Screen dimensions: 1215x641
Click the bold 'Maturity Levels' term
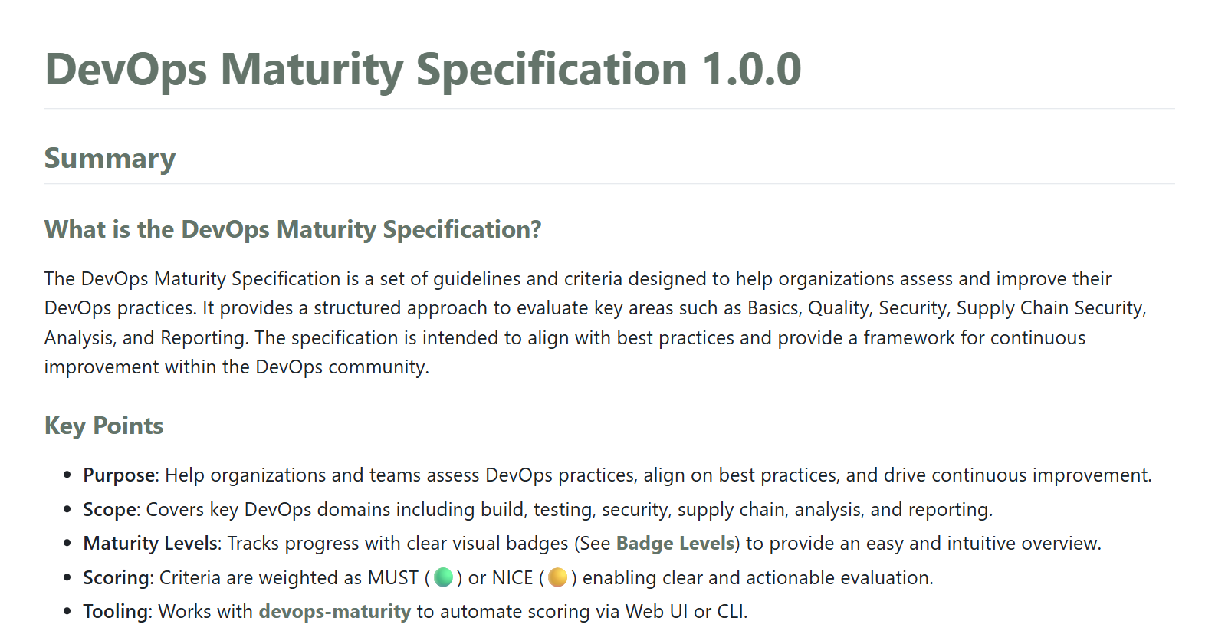tap(150, 544)
